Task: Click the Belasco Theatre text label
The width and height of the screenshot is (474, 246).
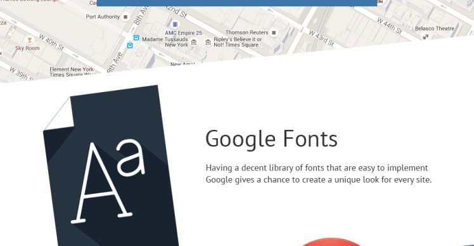Action: [435, 29]
